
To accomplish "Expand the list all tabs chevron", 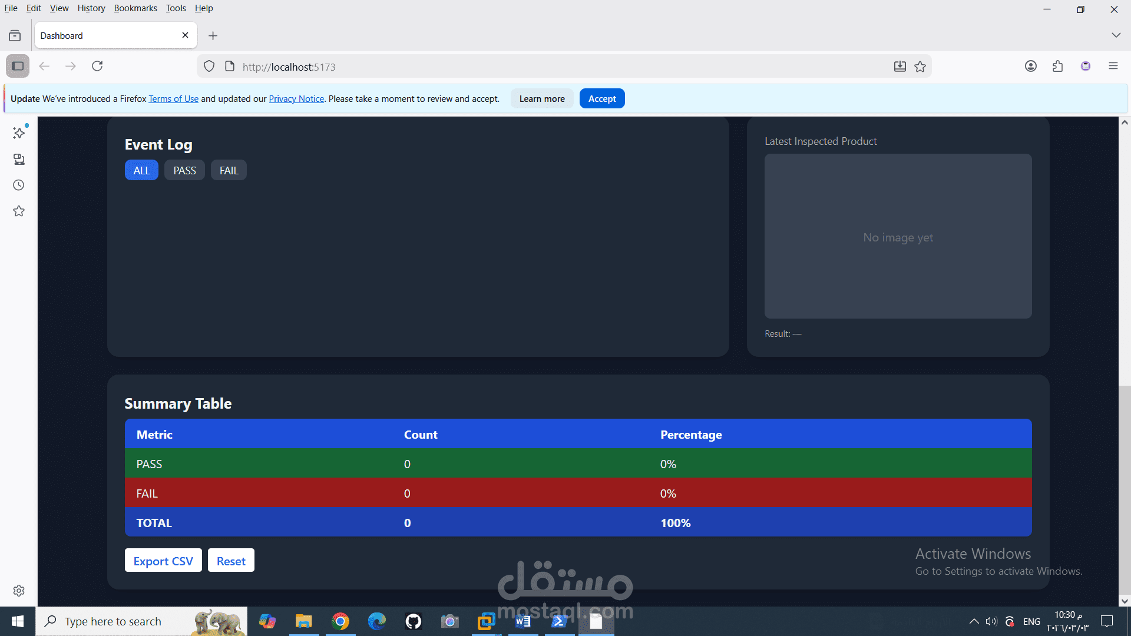I will pyautogui.click(x=1116, y=35).
